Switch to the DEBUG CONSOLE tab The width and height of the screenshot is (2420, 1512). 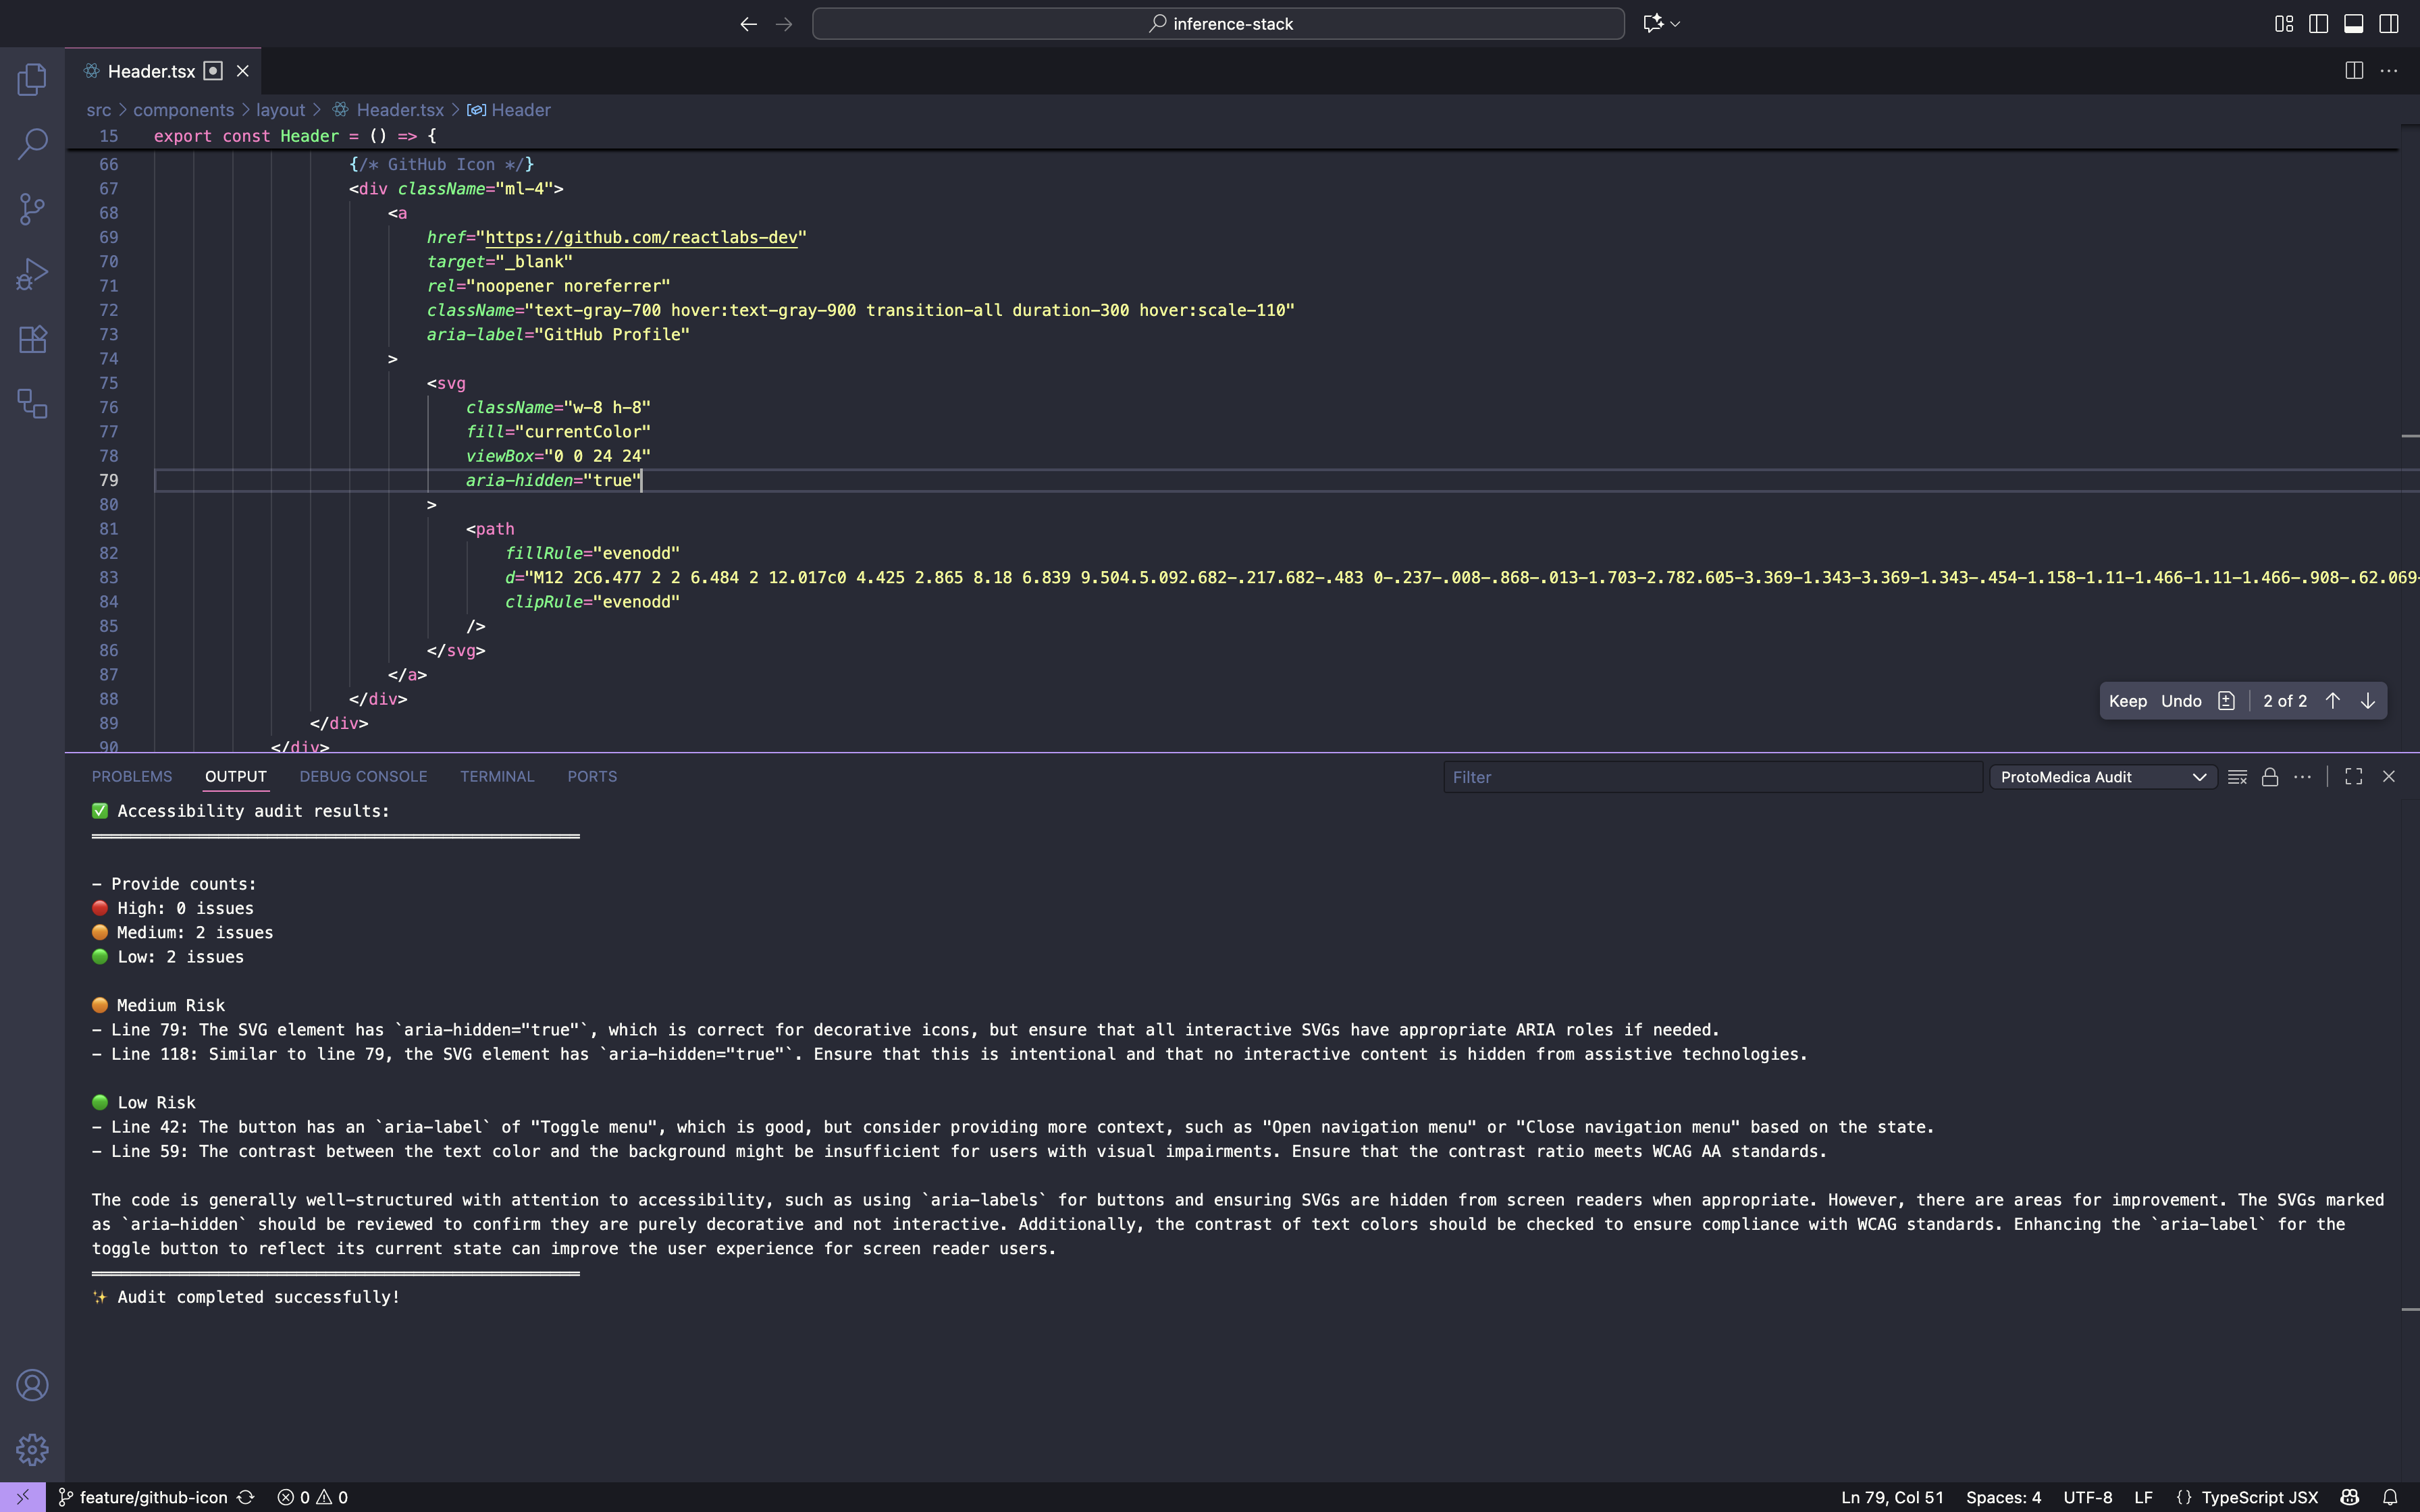(x=363, y=777)
